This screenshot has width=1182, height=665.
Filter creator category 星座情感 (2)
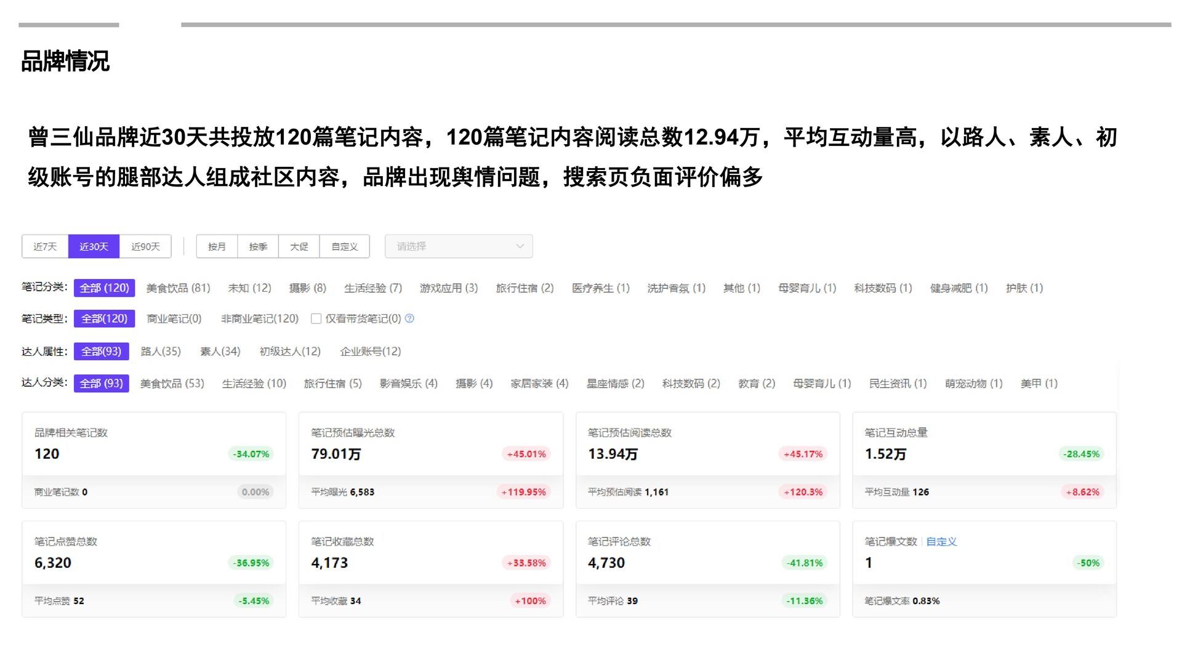point(615,384)
